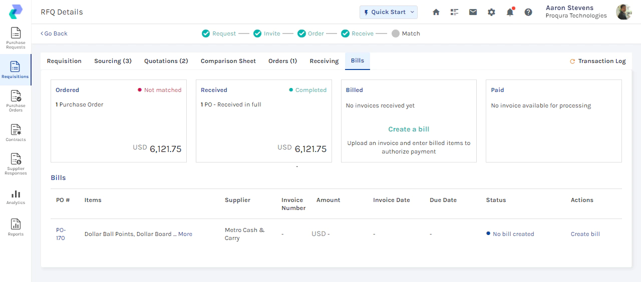Click the help question mark icon
The image size is (641, 282).
528,12
